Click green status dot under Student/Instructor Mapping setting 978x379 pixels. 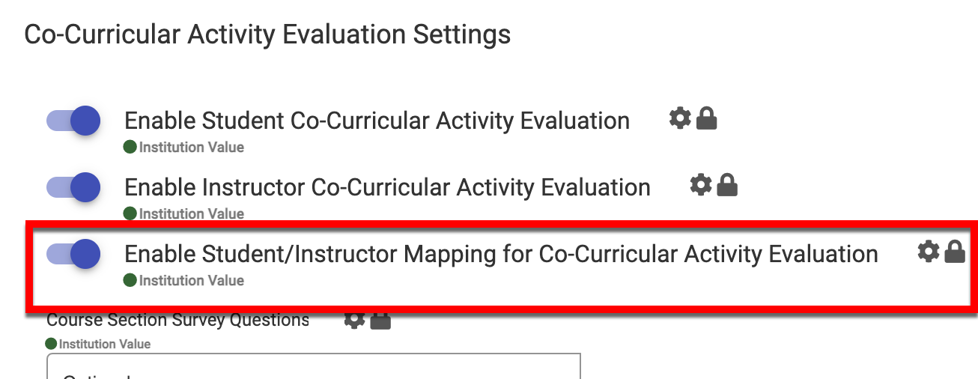tap(130, 281)
